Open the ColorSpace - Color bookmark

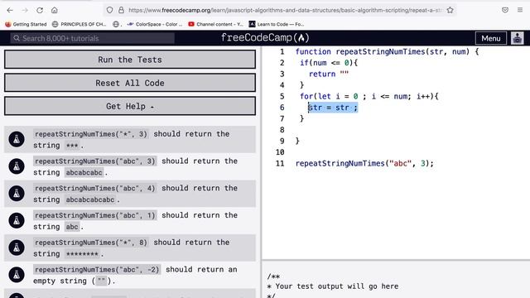pos(155,24)
